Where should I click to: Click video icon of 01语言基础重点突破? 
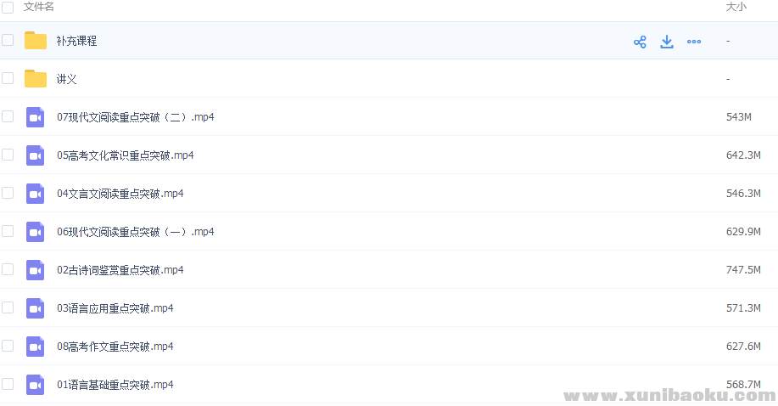(35, 385)
